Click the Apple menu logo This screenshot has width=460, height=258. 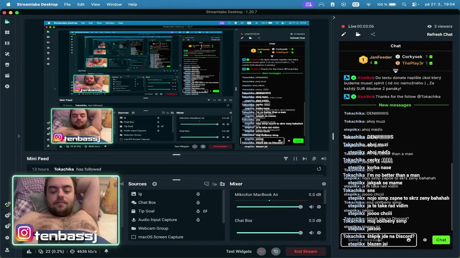8,4
